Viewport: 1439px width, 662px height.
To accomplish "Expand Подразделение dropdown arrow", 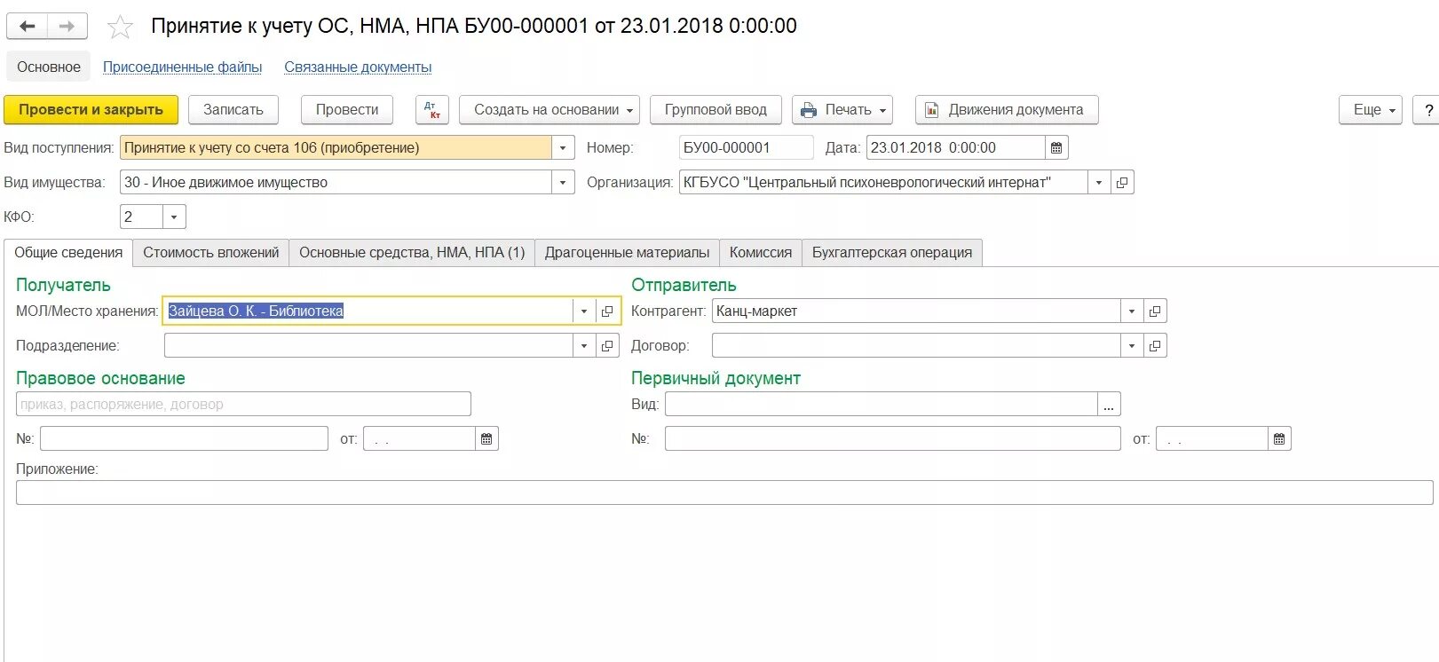I will pos(584,346).
